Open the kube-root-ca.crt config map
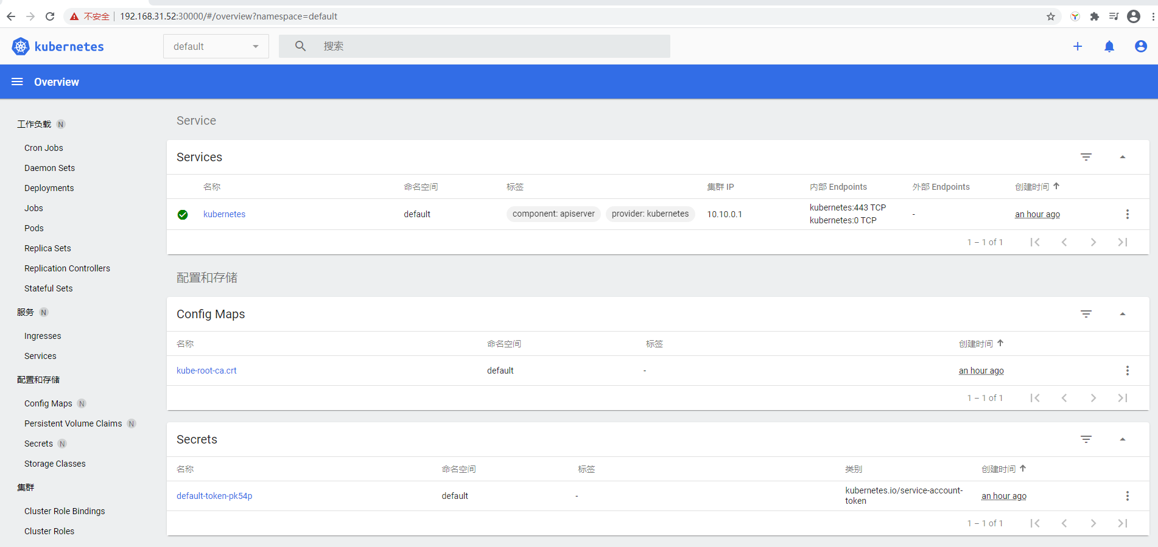The image size is (1158, 547). pos(206,371)
